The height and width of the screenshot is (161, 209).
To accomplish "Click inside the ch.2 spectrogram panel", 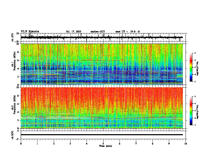I will click(x=102, y=108).
